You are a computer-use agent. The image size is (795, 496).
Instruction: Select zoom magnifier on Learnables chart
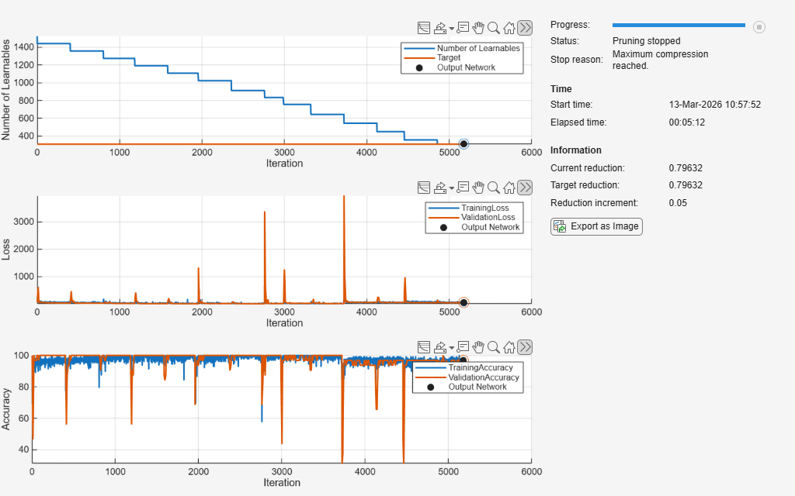[493, 28]
